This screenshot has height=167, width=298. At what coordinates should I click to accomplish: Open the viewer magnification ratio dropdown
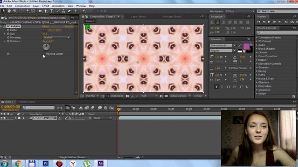pos(92,96)
